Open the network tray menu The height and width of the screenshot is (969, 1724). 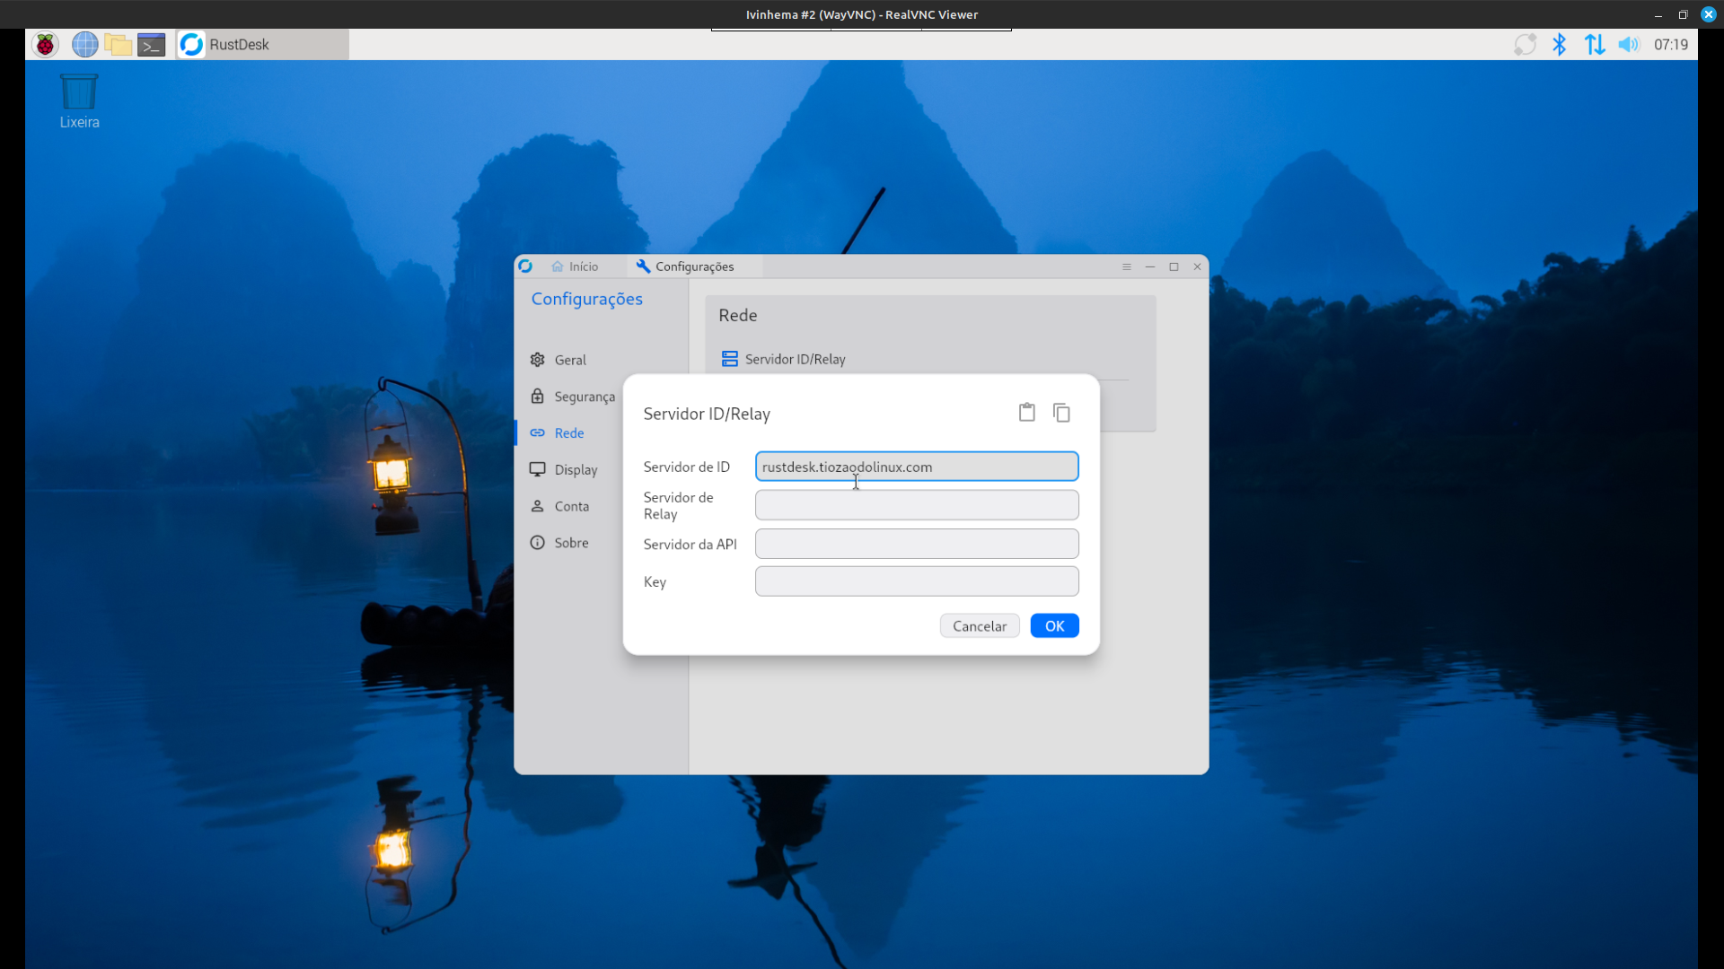1595,44
